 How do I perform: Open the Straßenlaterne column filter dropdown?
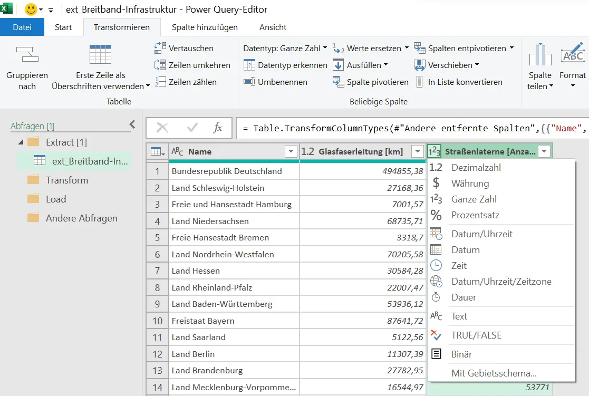click(544, 151)
